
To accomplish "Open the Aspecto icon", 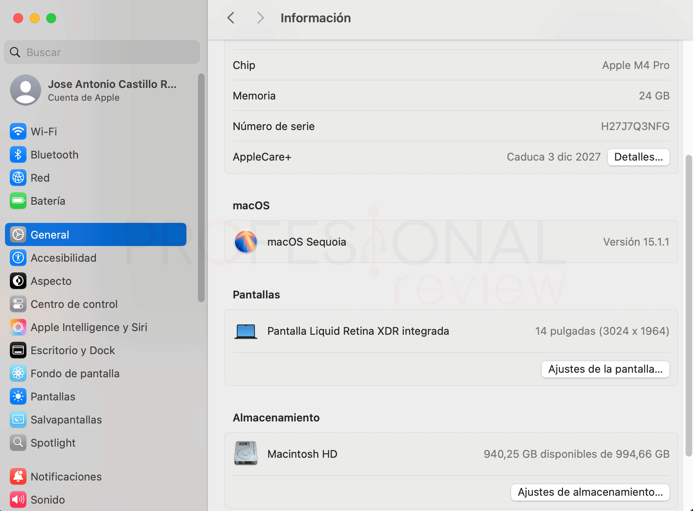I will point(18,281).
